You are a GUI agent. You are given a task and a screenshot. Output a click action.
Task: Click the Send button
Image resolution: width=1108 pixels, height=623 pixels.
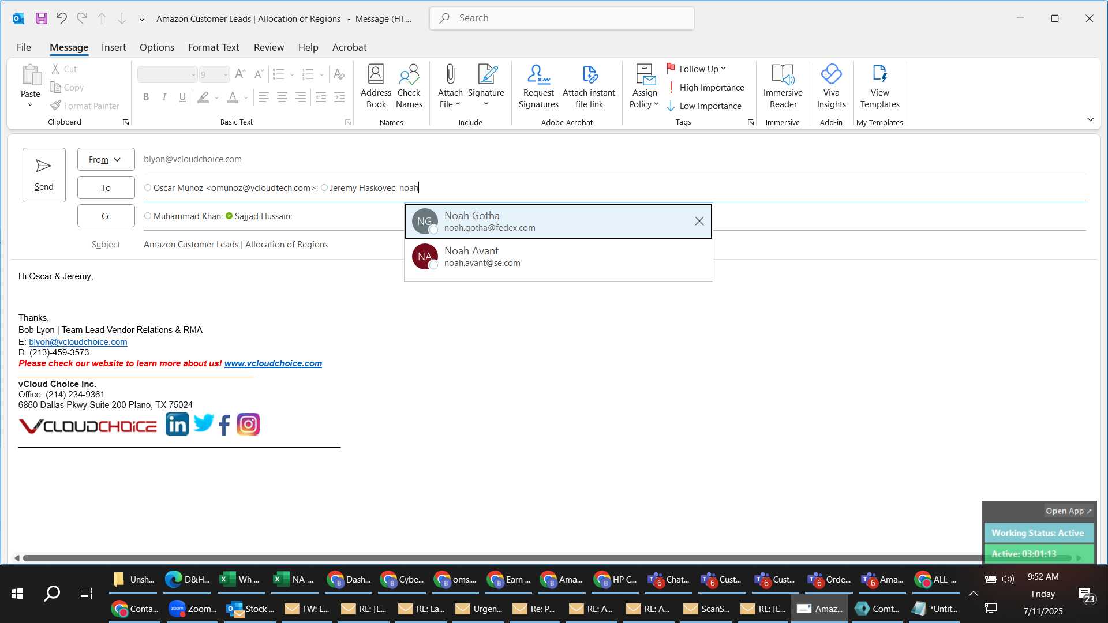pos(44,175)
